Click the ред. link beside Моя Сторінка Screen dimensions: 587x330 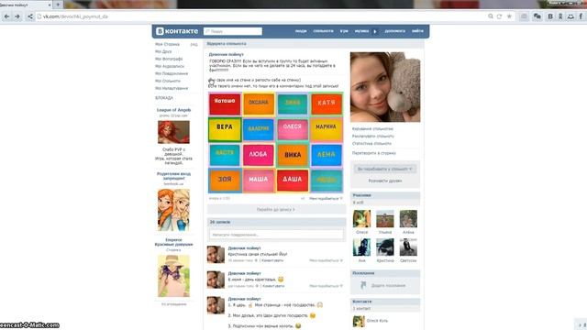[194, 44]
